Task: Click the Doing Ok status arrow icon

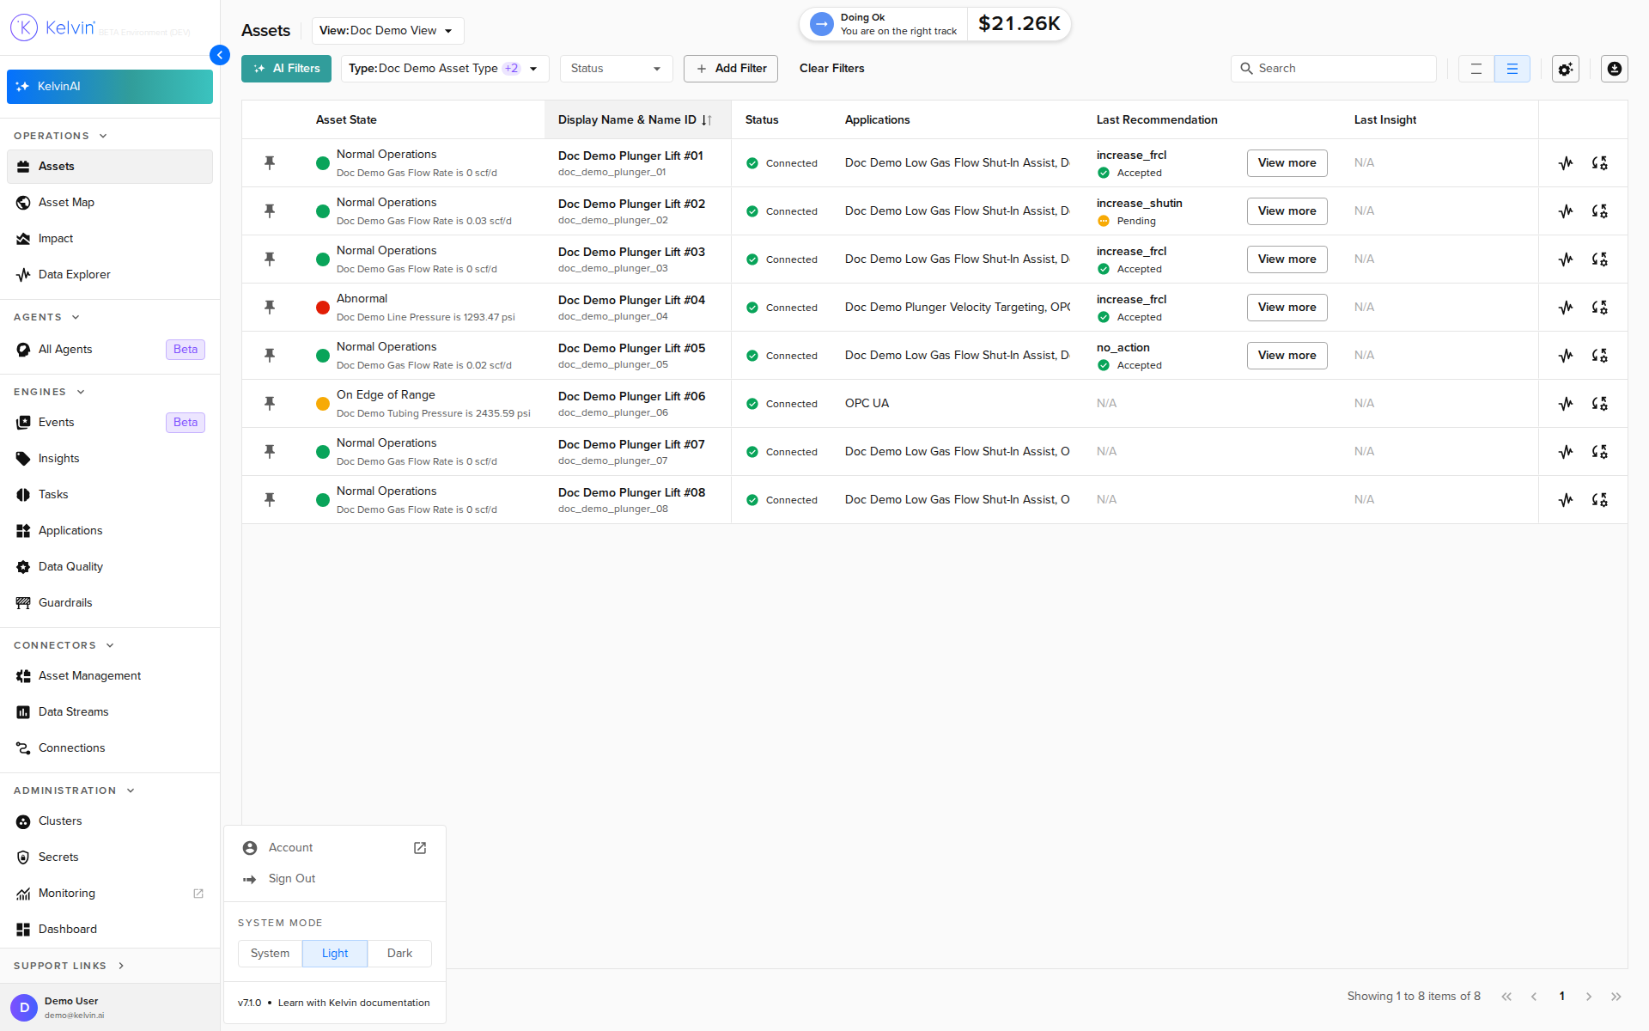Action: coord(822,24)
